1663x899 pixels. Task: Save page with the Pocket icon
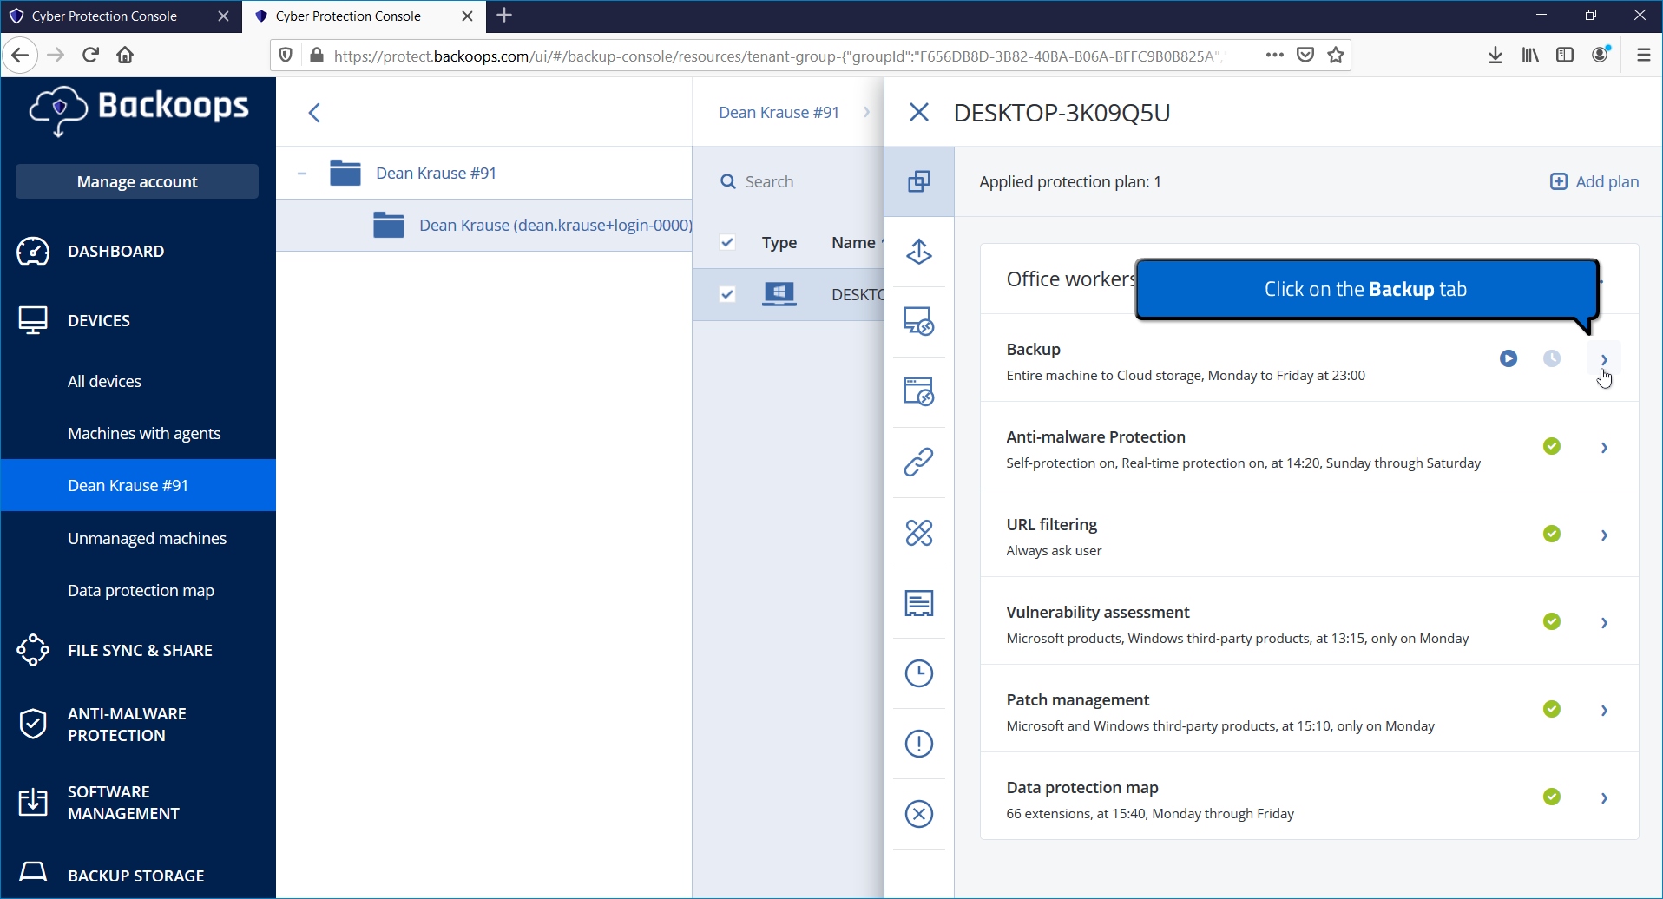point(1305,55)
